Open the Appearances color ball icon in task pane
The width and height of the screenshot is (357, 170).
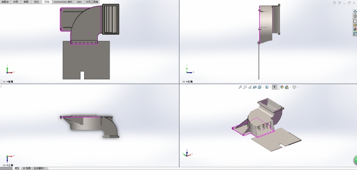click(355, 29)
